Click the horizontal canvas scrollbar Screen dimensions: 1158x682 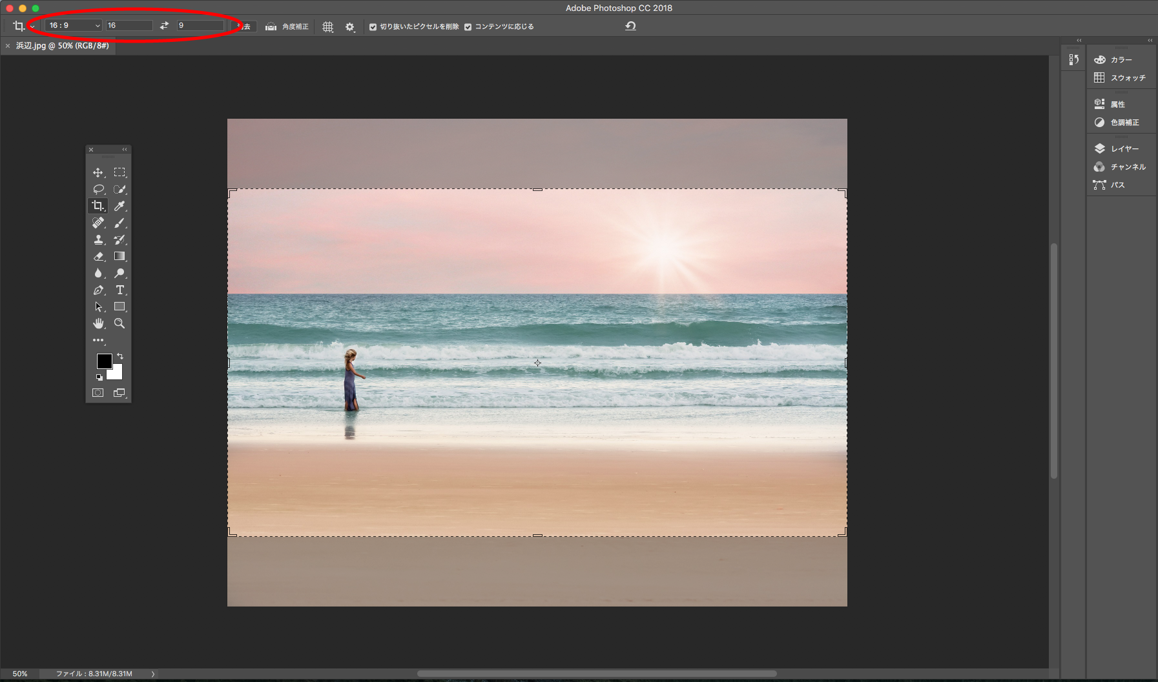[x=597, y=674]
